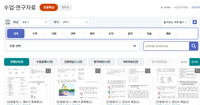Click document icon on 재미가 톡톡톡(1) card
This screenshot has height=105, width=200.
coord(48,71)
